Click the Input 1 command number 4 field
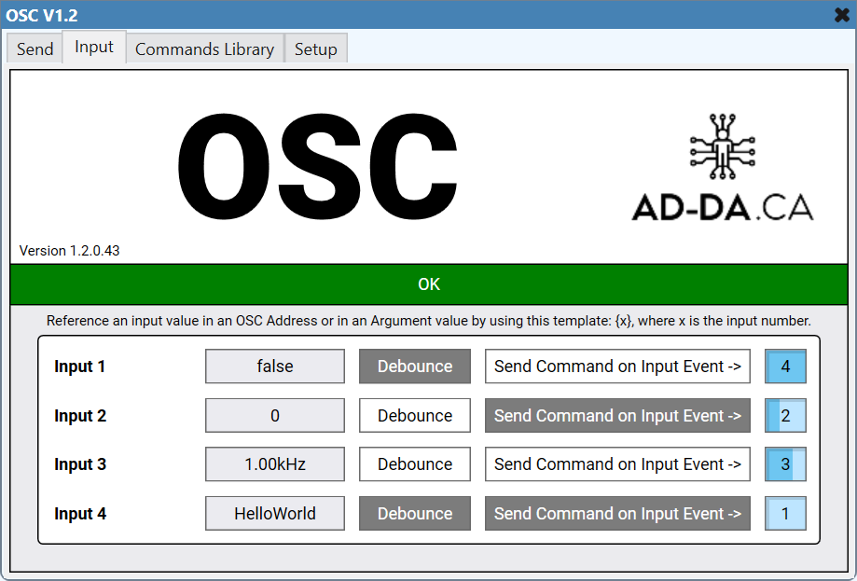Image resolution: width=857 pixels, height=581 pixels. (x=785, y=367)
